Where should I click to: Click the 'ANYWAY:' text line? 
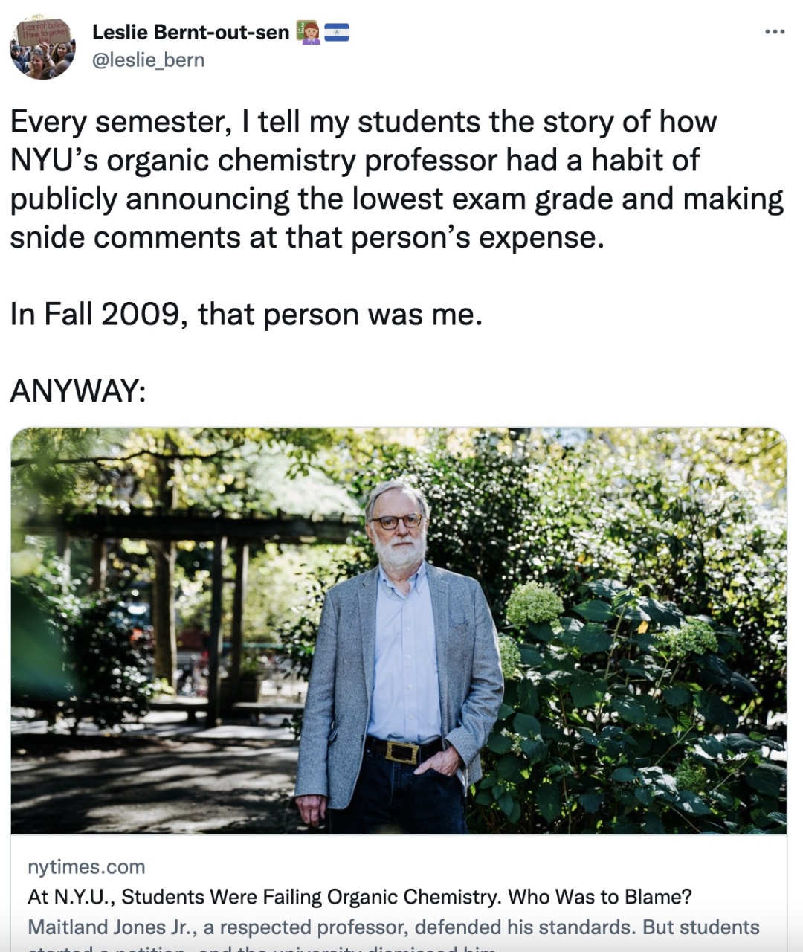[78, 390]
